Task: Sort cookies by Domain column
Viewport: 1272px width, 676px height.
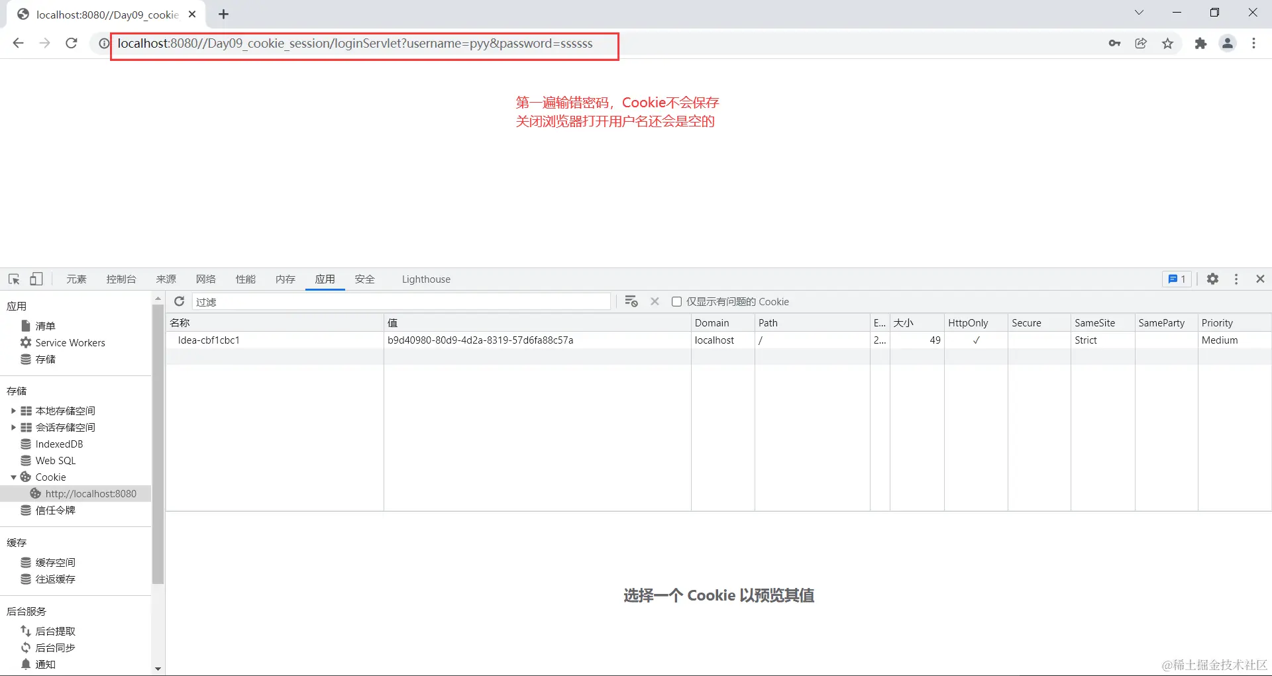Action: (x=723, y=322)
